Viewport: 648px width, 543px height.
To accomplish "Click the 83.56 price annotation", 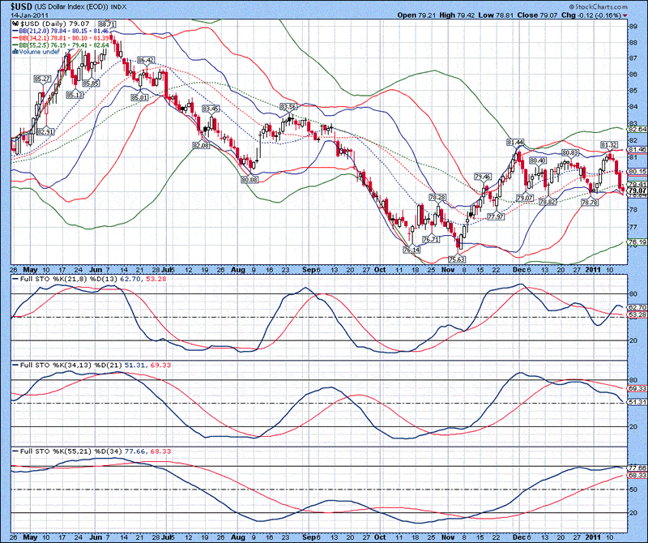I will pyautogui.click(x=288, y=106).
